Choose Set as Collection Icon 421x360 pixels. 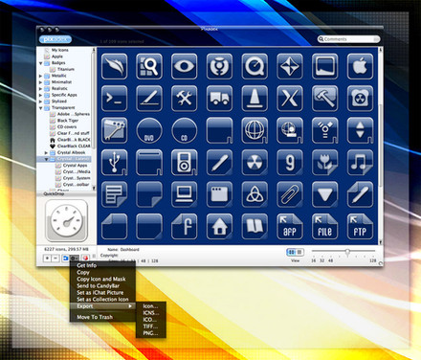click(102, 300)
